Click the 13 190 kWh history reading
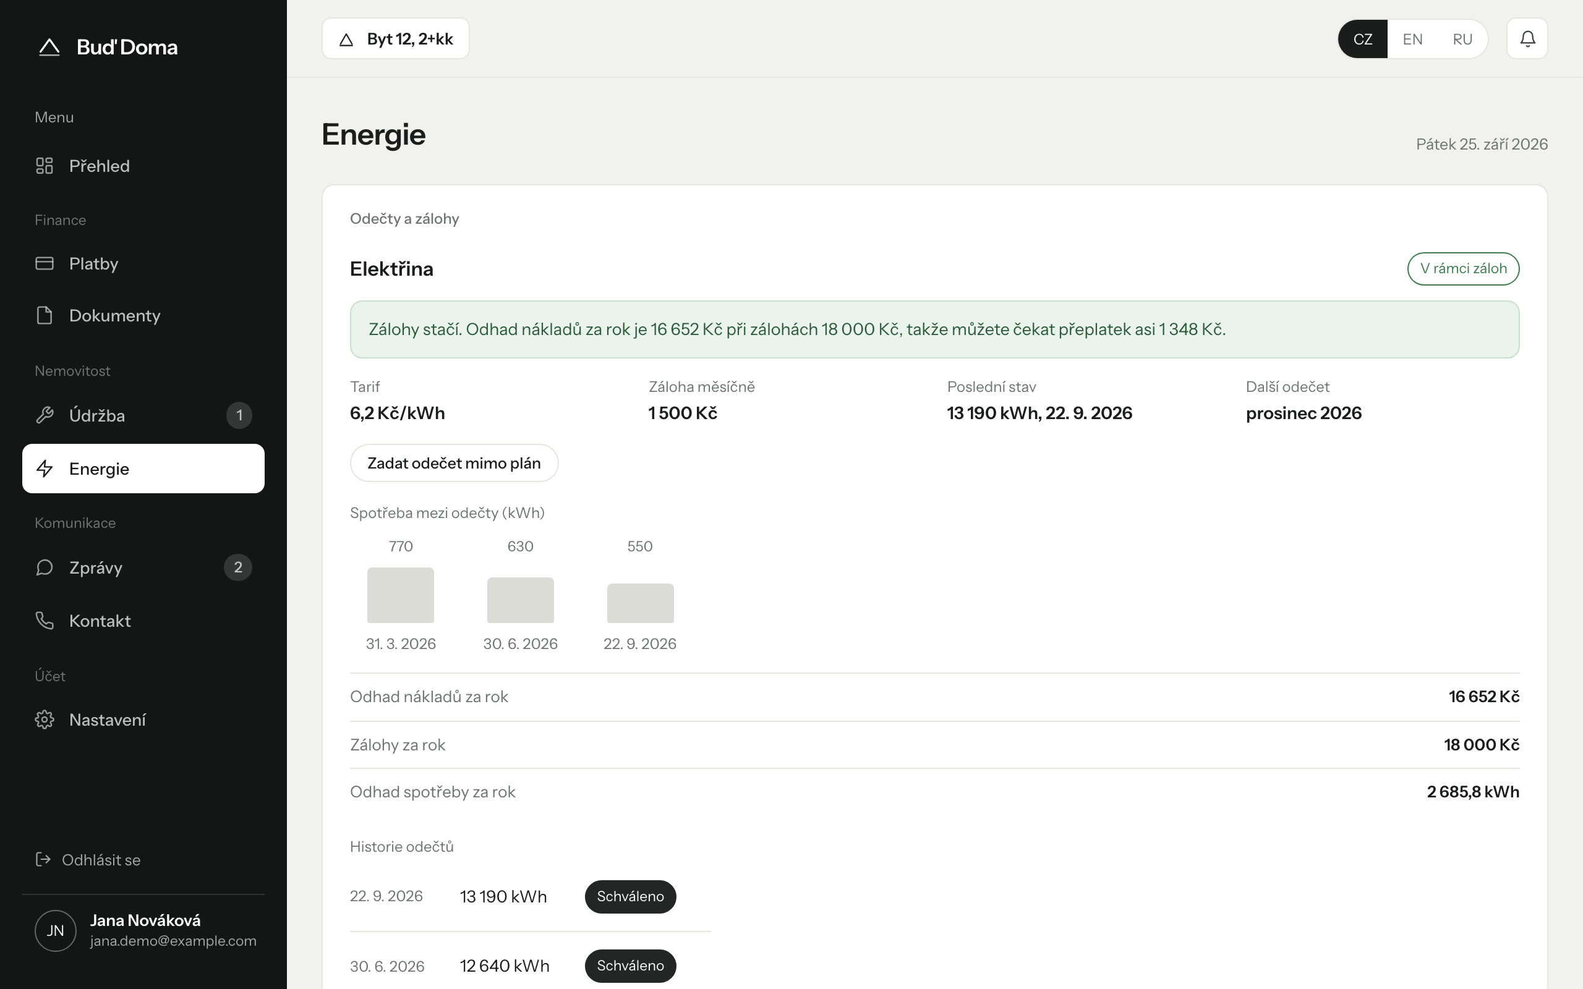The width and height of the screenshot is (1583, 989). 503,896
